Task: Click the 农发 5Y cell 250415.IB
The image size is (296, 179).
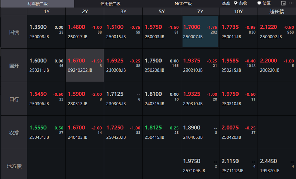Action: point(162,132)
